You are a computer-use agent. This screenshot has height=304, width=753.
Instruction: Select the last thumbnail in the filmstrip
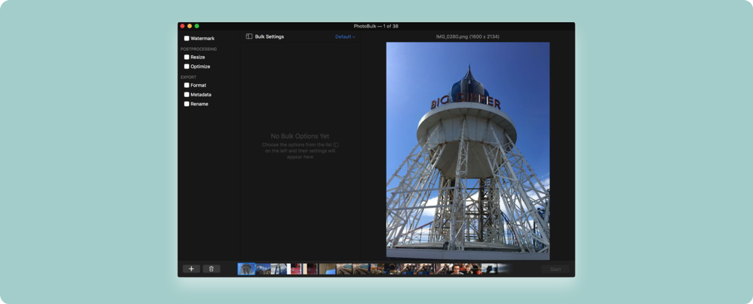tap(505, 269)
